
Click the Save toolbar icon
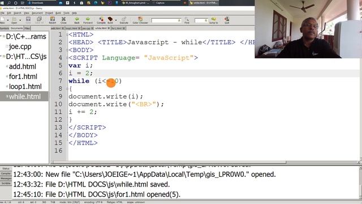[x=28, y=20]
